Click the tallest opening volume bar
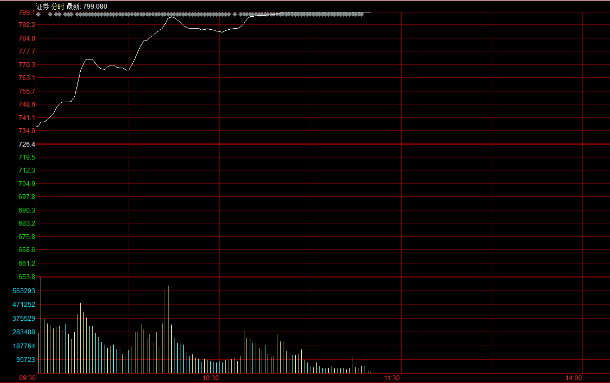 (41, 325)
